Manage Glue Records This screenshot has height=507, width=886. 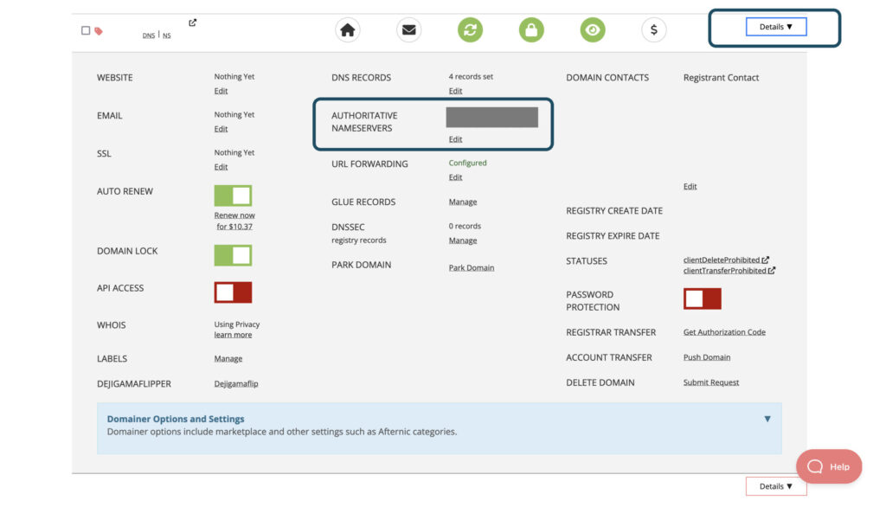[463, 202]
